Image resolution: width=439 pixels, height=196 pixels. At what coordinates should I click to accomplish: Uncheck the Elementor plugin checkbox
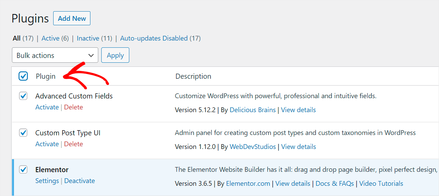(x=23, y=169)
